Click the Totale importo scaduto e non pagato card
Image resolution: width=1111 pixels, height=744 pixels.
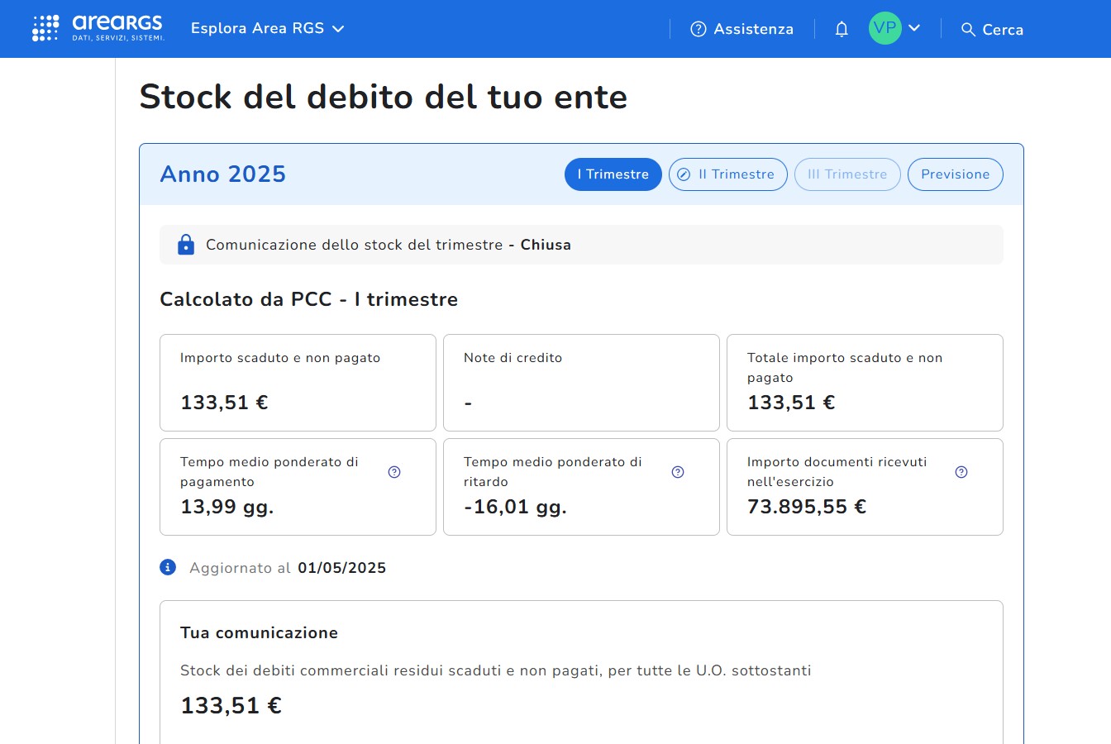865,382
